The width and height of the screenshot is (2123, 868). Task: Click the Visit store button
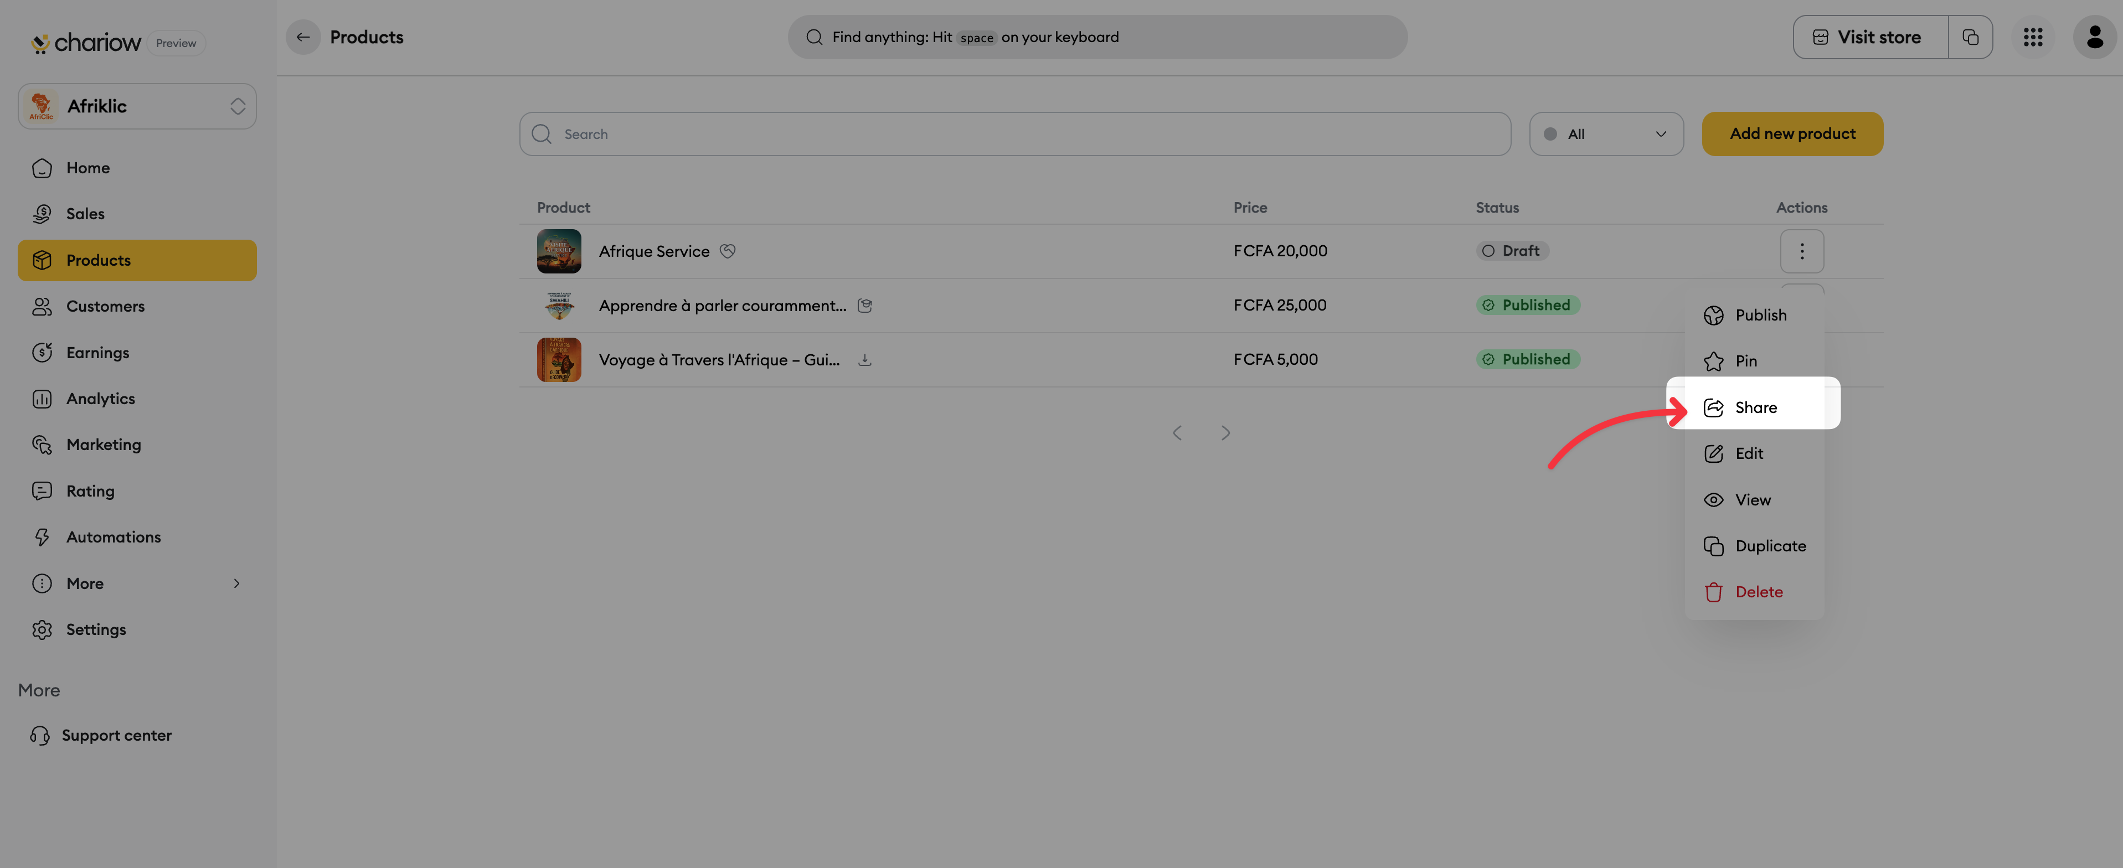(x=1870, y=37)
